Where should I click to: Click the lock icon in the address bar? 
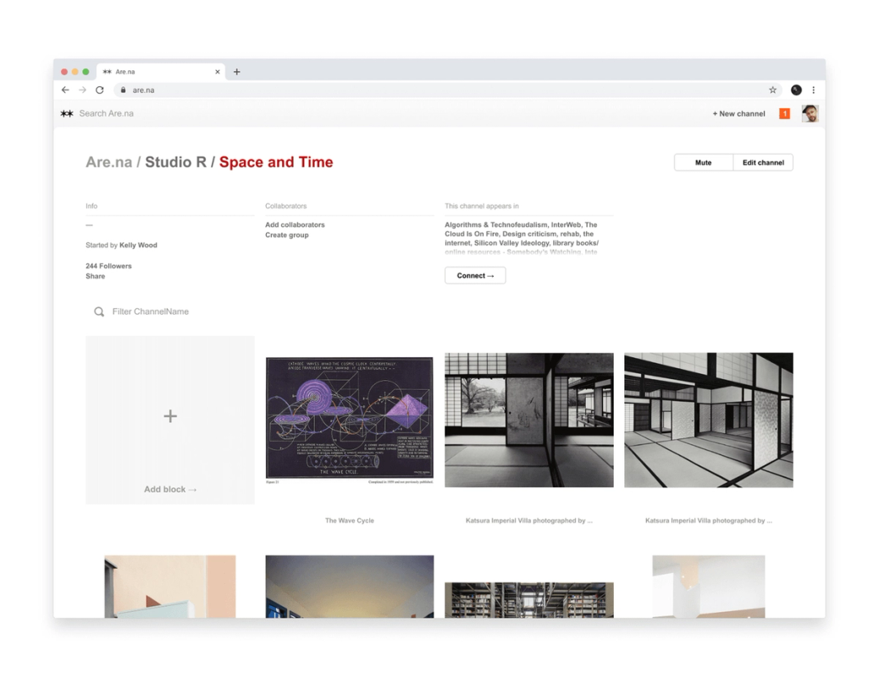click(124, 90)
